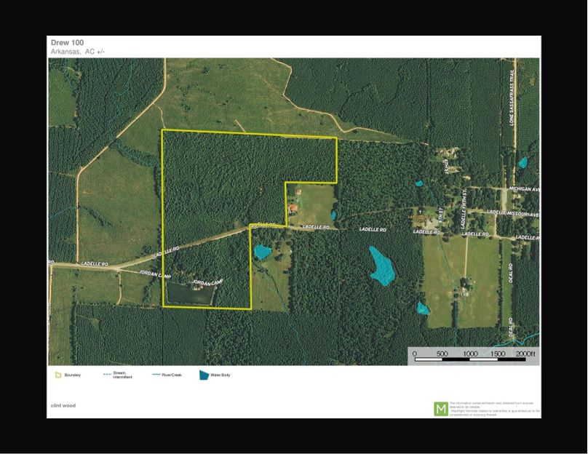This screenshot has height=454, width=588.
Task: Select the largest blue water body
Action: pyautogui.click(x=381, y=265)
